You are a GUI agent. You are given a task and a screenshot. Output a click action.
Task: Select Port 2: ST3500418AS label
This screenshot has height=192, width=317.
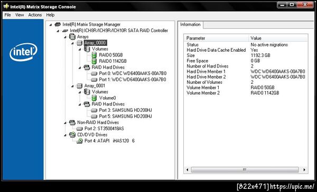pyautogui.click(x=104, y=129)
